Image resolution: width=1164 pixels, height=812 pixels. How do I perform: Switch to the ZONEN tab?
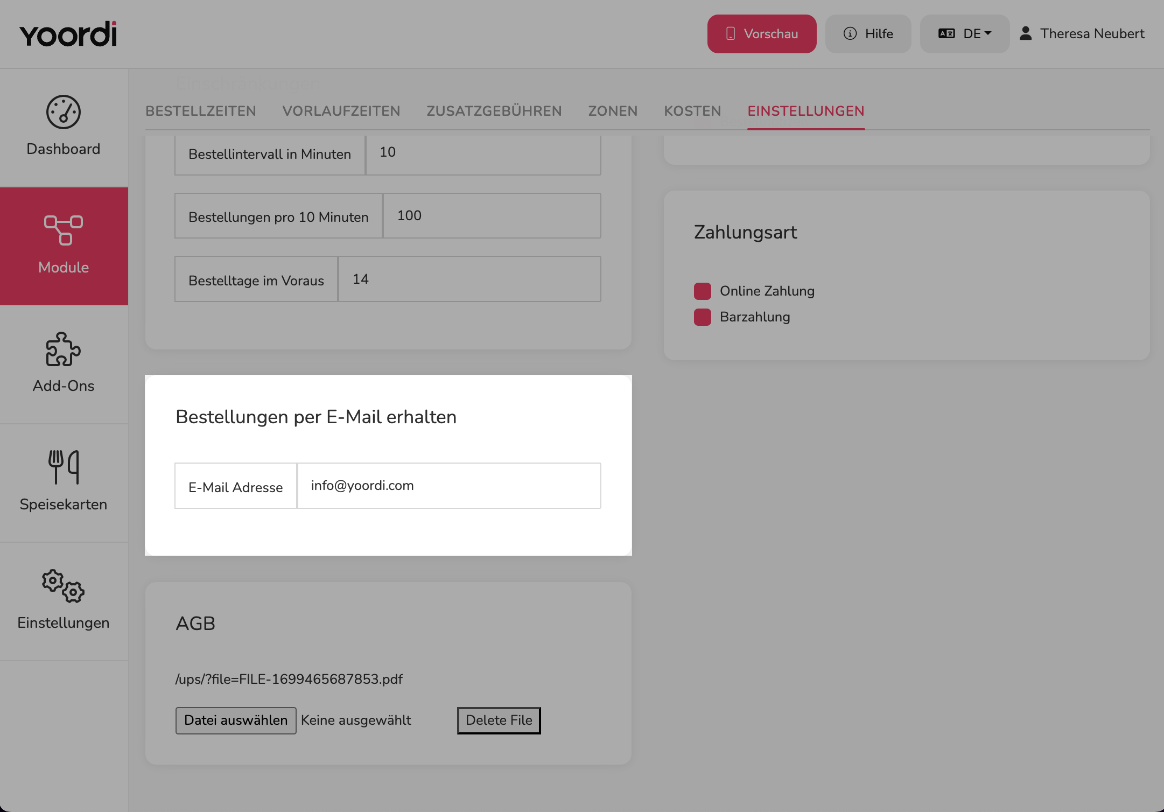click(613, 111)
